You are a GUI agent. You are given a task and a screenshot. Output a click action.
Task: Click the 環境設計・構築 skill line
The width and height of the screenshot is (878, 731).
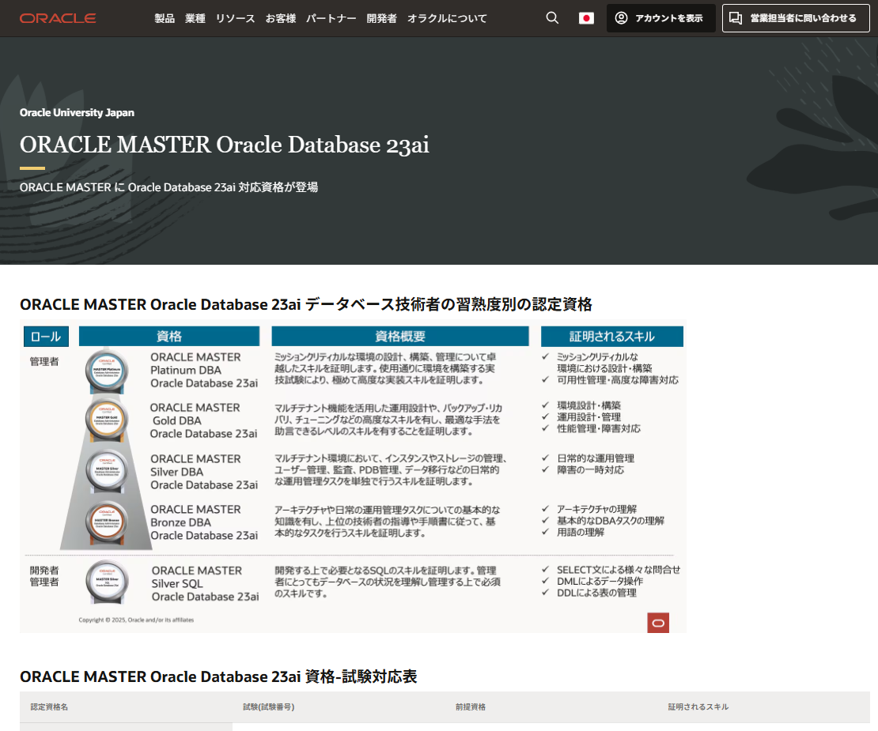pyautogui.click(x=588, y=405)
